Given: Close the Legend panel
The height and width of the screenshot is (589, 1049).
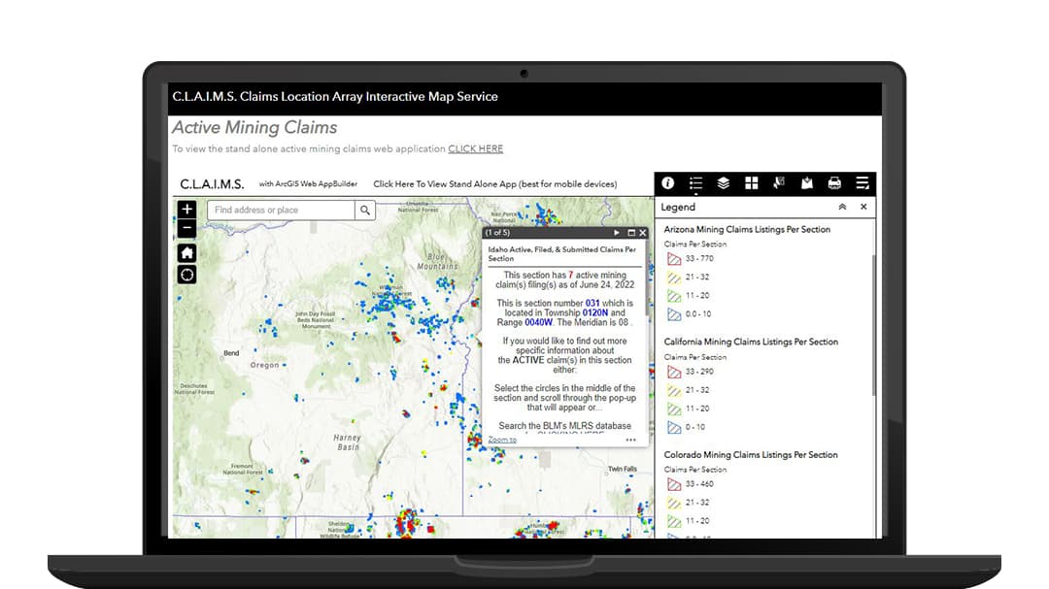Looking at the screenshot, I should [863, 207].
